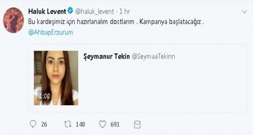The width and height of the screenshot is (253, 138).
Task: Click the tweet text 'Bu kardeşimiz için hazırlanalım'
Action: [68, 22]
